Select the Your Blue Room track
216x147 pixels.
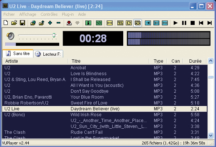[105, 97]
